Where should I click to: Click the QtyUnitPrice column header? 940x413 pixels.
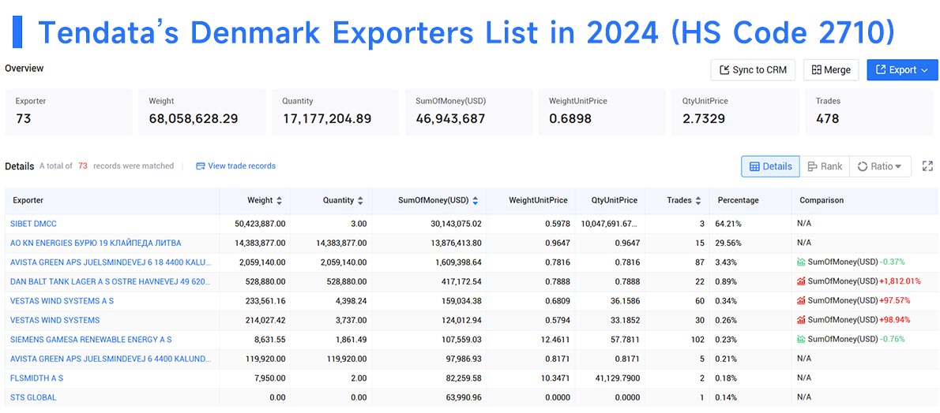[614, 200]
